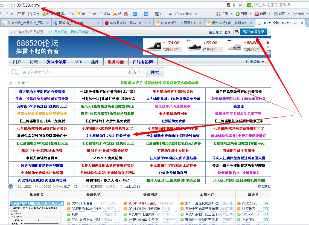Click the 网银 online banking shield icon
This screenshot has height=225, width=309.
[x=238, y=14]
